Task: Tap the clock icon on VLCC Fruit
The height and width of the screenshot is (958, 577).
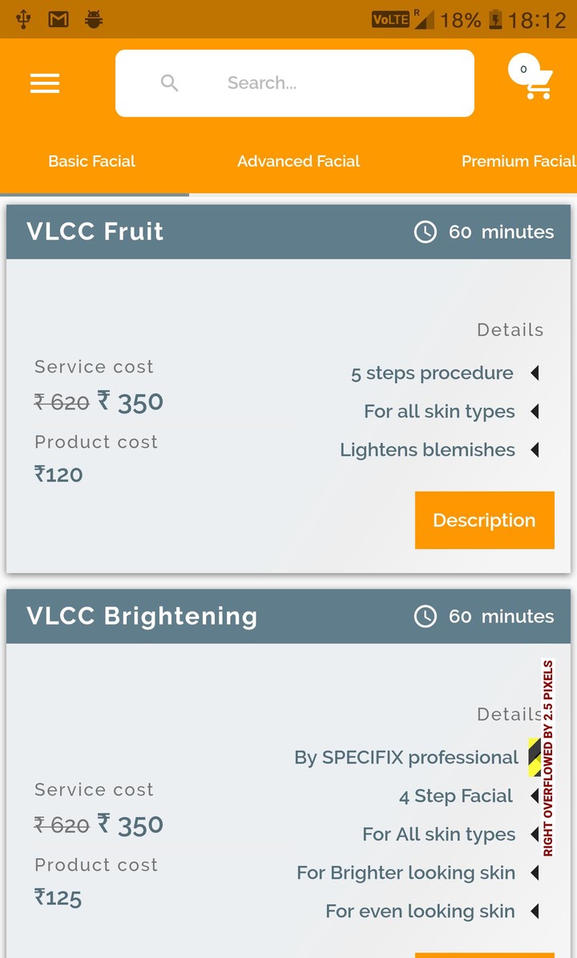Action: (425, 232)
